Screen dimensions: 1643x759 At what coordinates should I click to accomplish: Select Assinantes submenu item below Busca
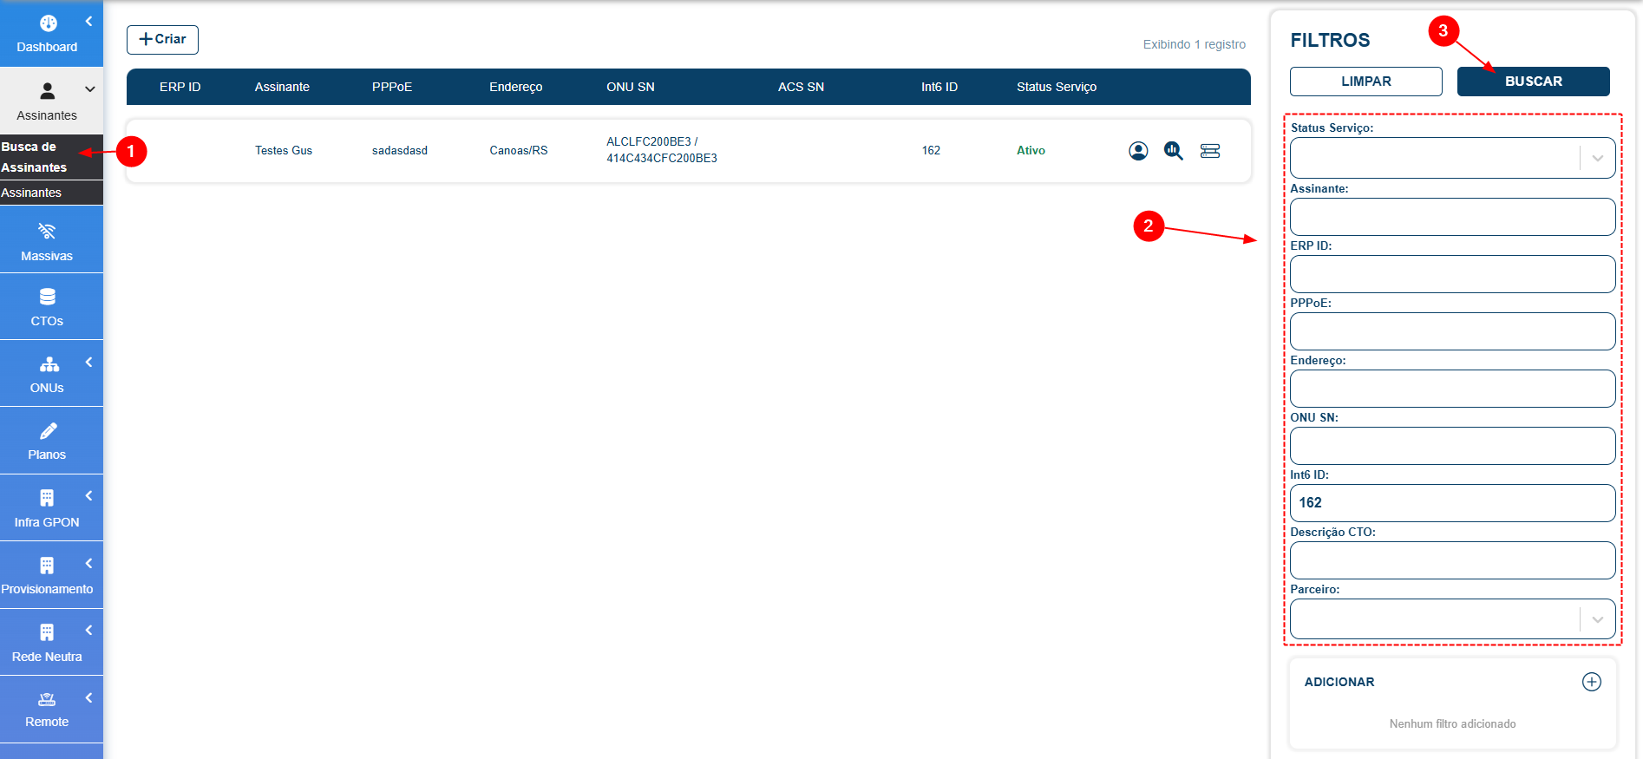32,193
